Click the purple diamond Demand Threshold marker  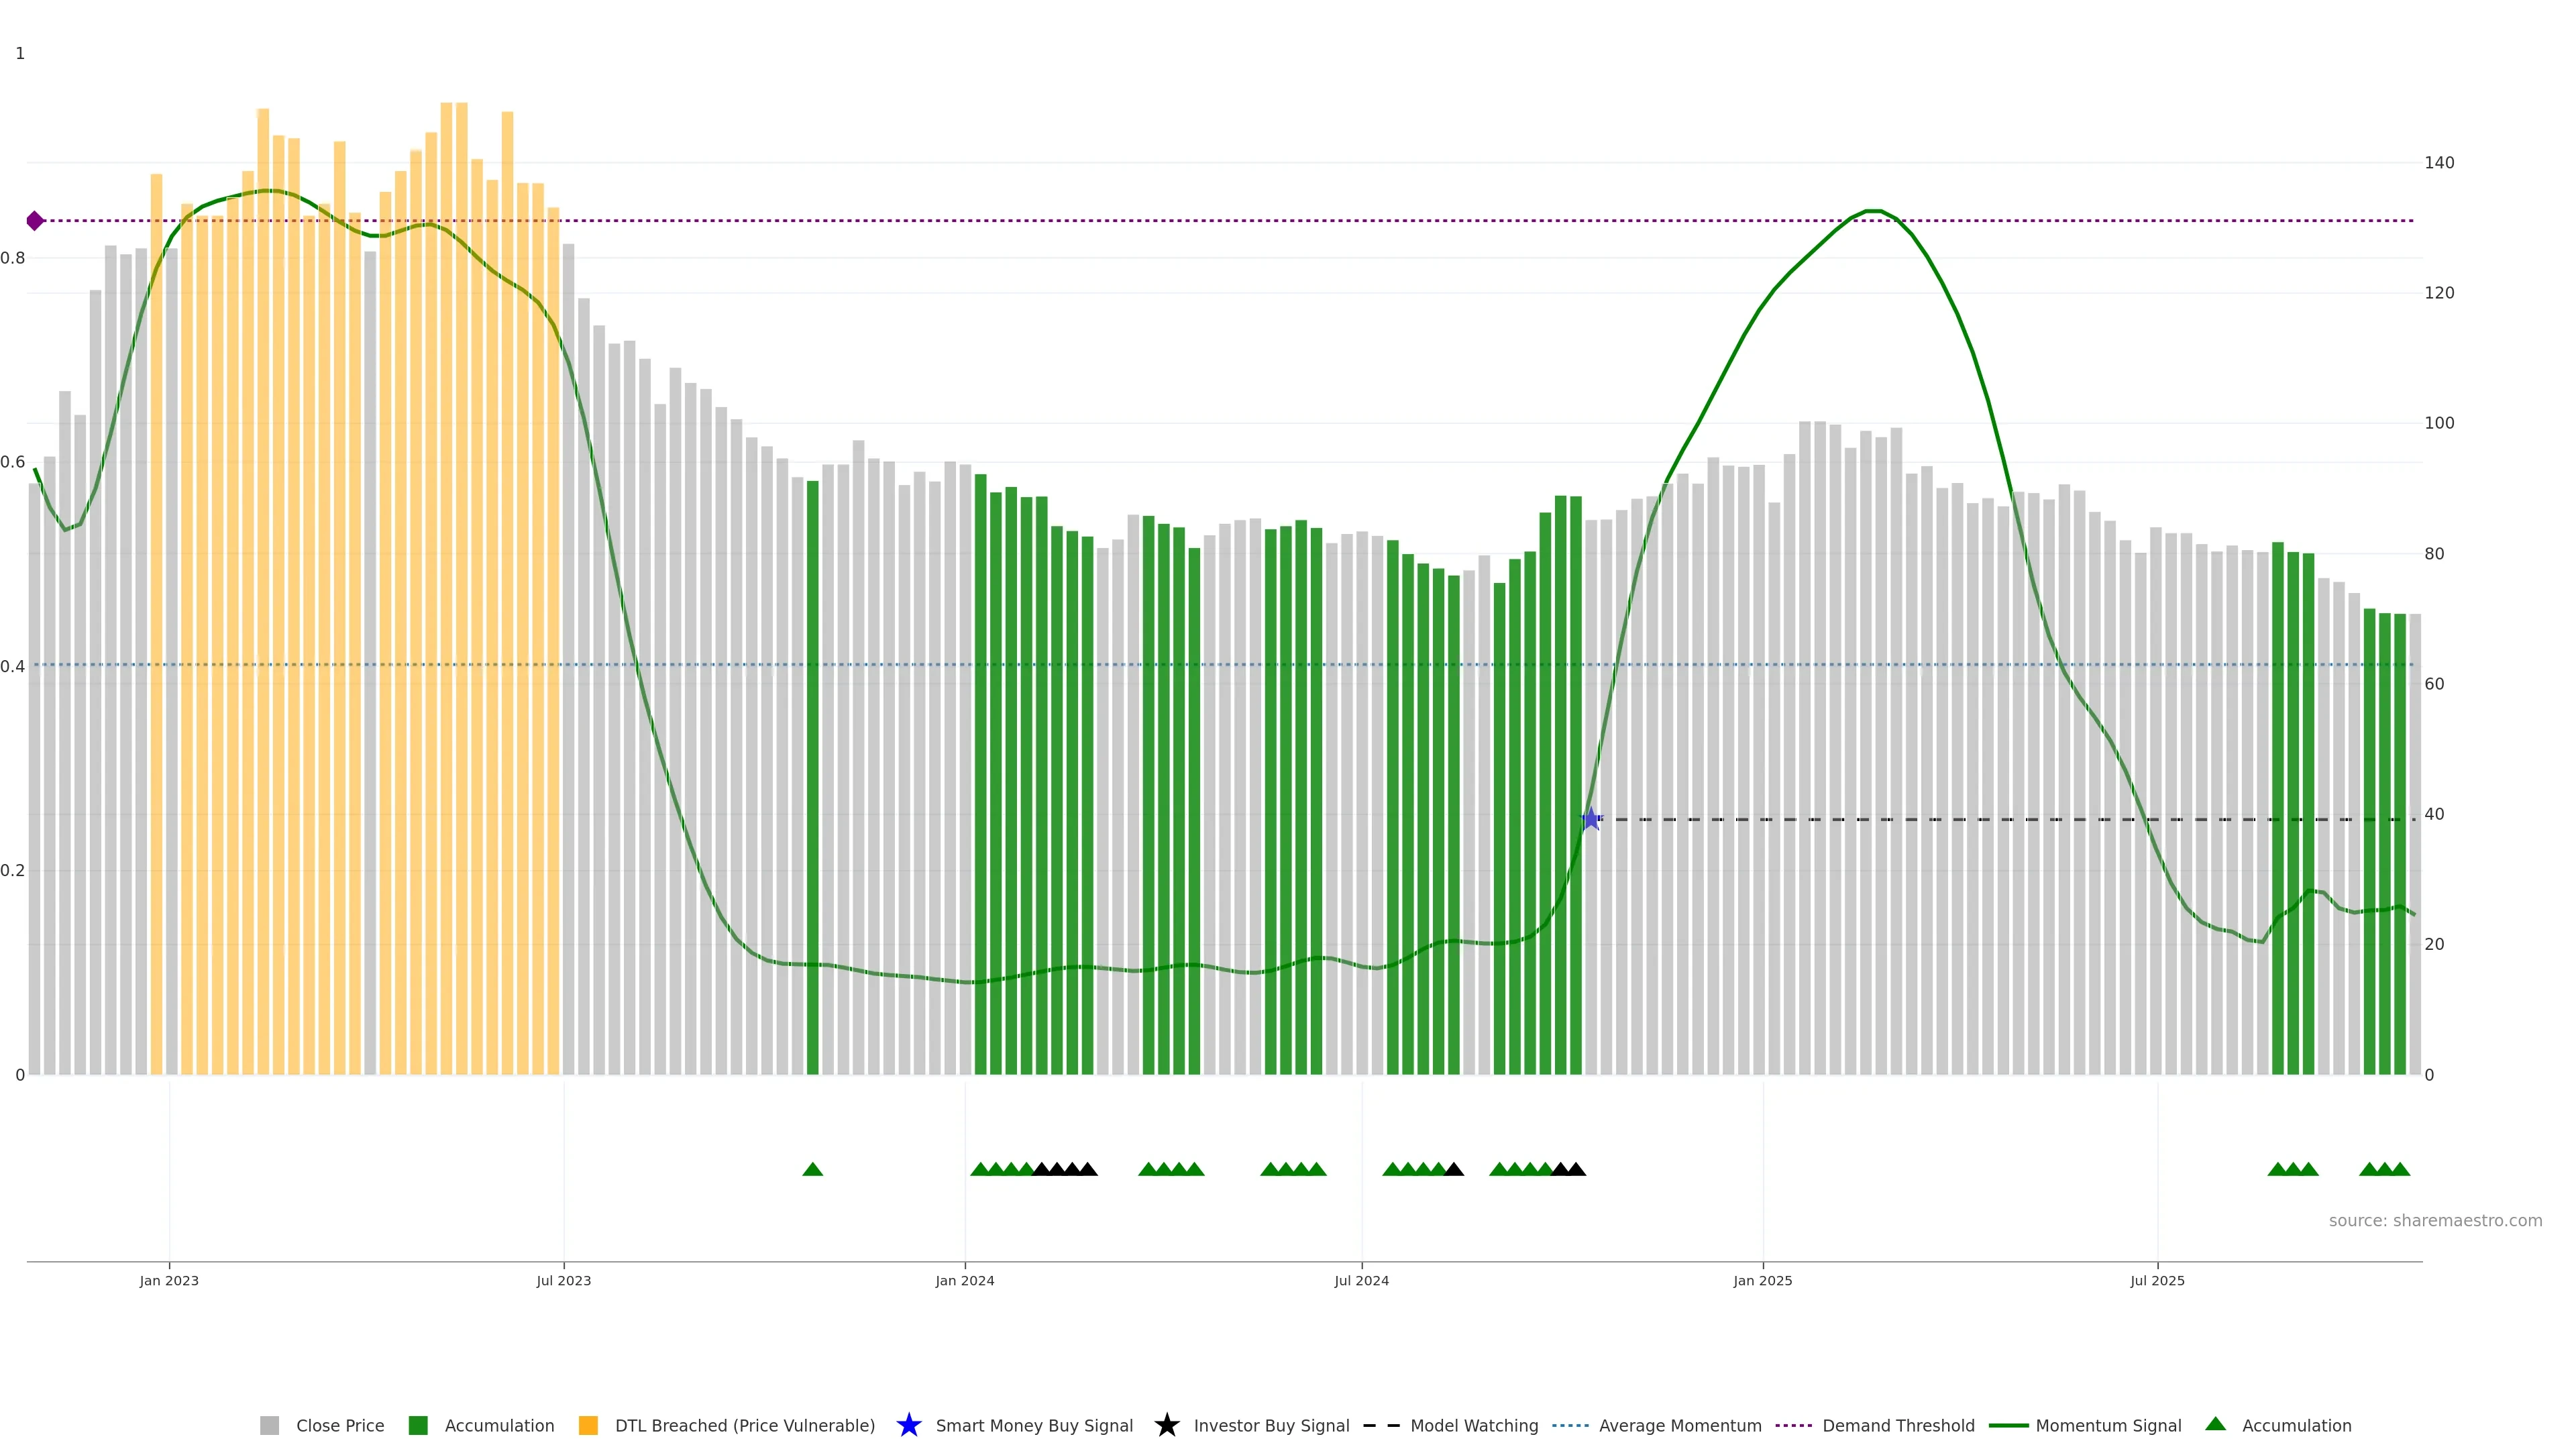tap(35, 221)
